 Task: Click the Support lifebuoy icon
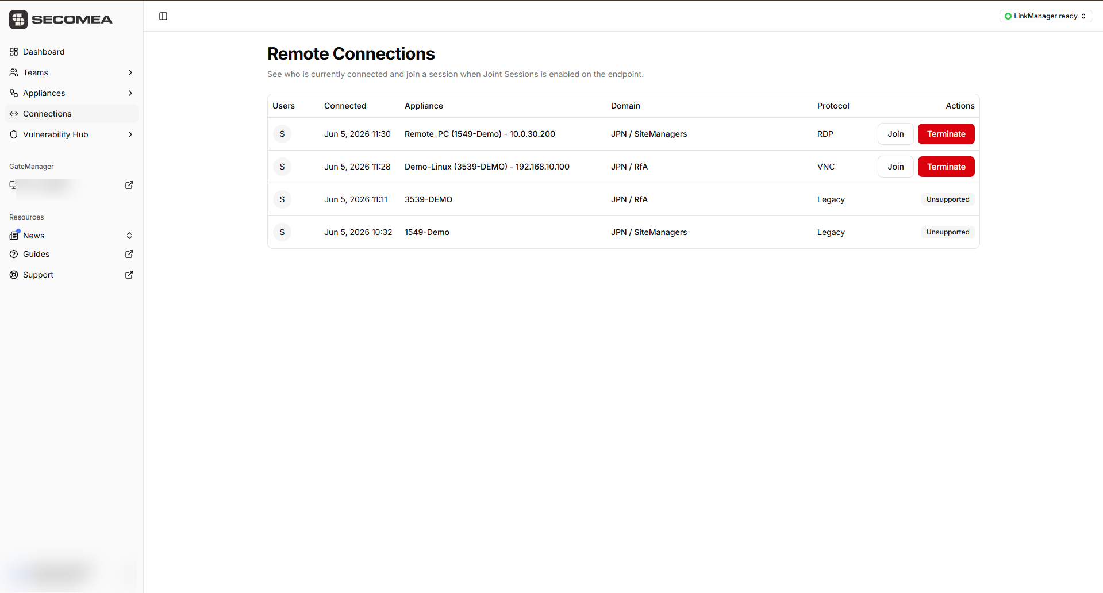[14, 275]
